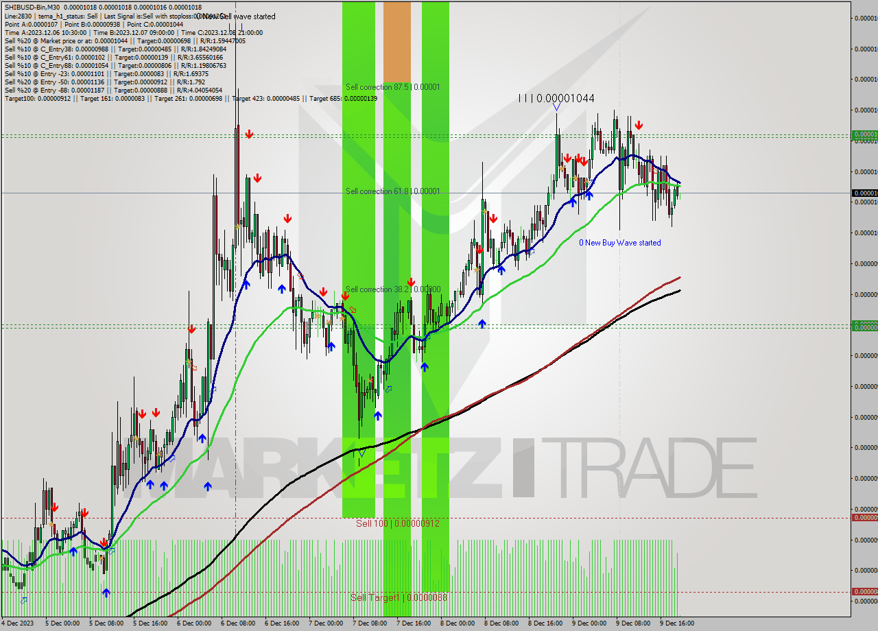The width and height of the screenshot is (878, 631).
Task: Select the 6 Dec 08:00 time axis label
Action: (x=238, y=623)
